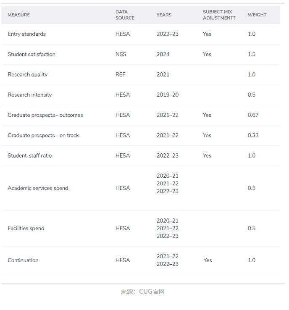Select the Entry standards measure cell
This screenshot has height=310, width=289.
pyautogui.click(x=26, y=34)
